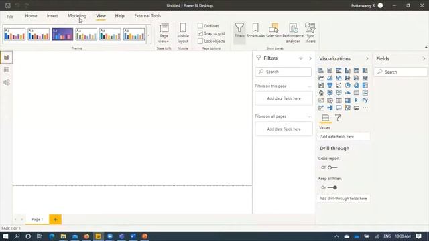Collapse the Filters pane chevron
The height and width of the screenshot is (241, 429).
coord(310,58)
